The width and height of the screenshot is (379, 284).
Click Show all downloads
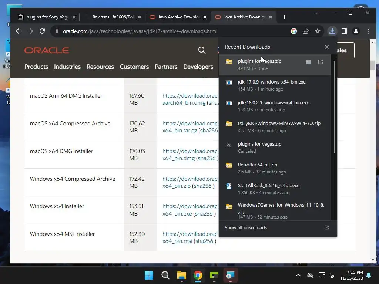(x=278, y=227)
